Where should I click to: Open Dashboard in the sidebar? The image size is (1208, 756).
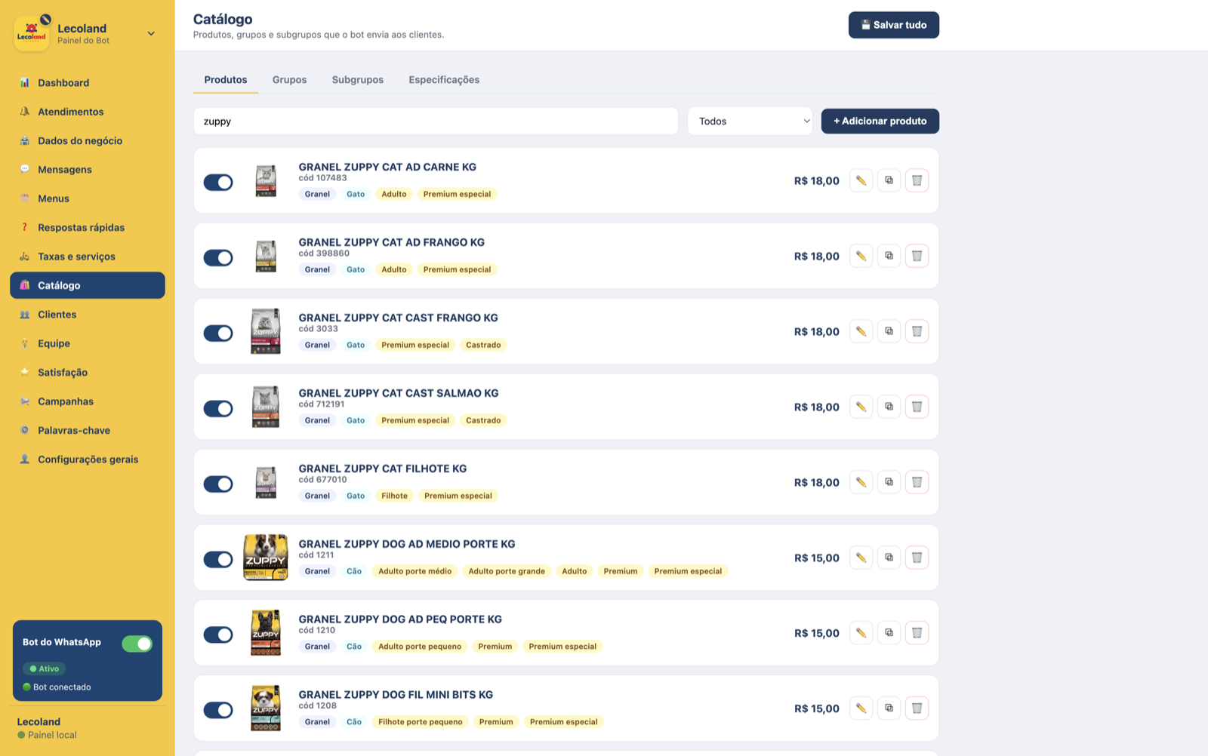(88, 83)
